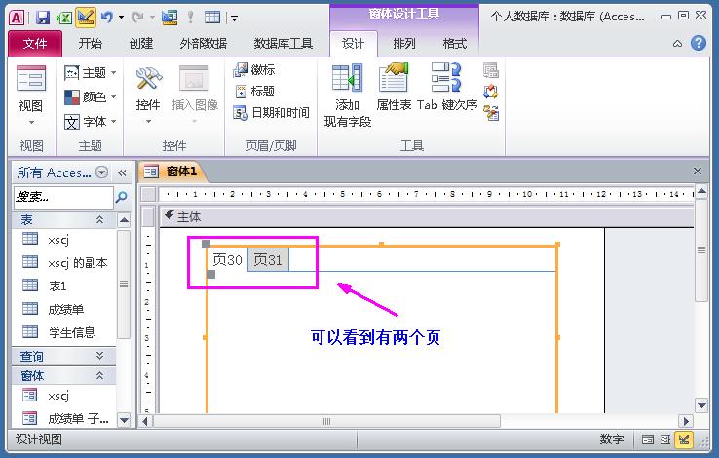The height and width of the screenshot is (458, 719).
Task: Switch to the 开始 ribbon tab
Action: click(90, 44)
